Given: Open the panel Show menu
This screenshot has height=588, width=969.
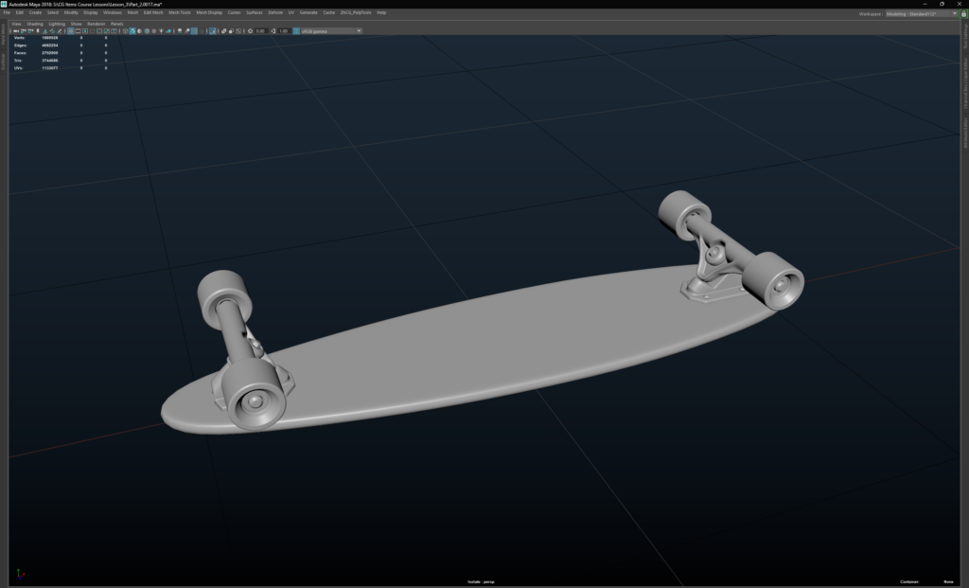Looking at the screenshot, I should coord(76,24).
